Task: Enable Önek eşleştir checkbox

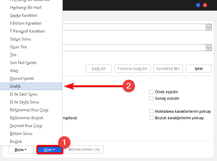Action: point(151,92)
